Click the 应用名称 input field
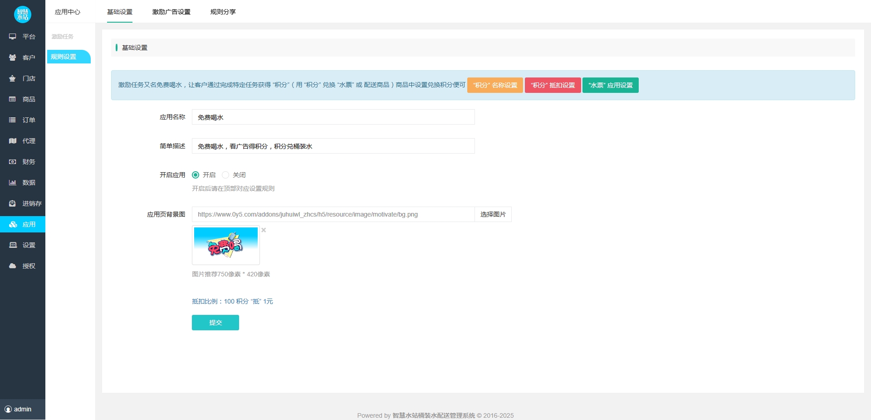 [333, 117]
